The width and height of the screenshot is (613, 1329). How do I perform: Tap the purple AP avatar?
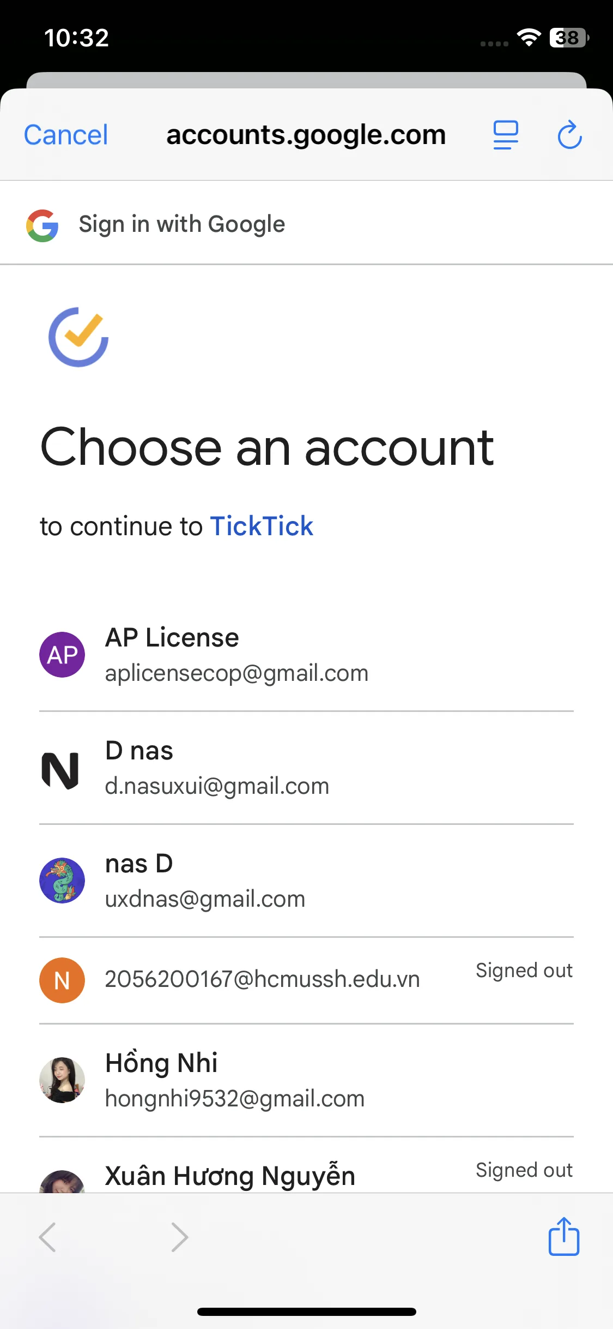click(62, 655)
